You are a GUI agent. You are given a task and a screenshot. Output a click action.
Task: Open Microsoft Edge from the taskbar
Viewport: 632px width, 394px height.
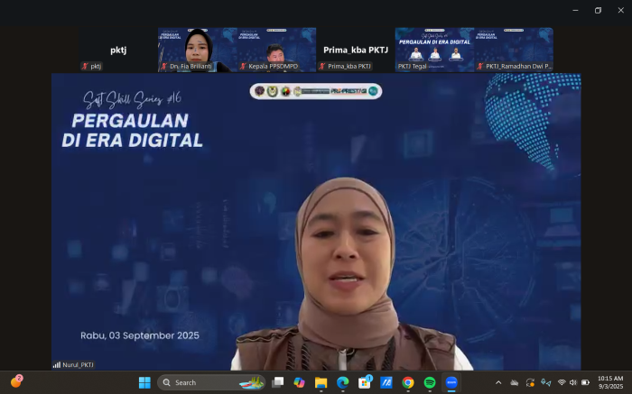[x=342, y=382]
